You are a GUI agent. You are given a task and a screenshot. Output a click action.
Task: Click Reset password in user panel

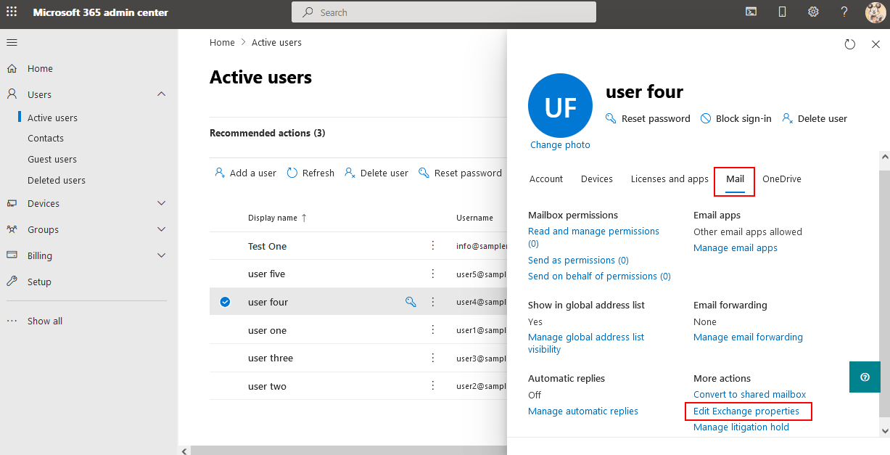(x=648, y=118)
